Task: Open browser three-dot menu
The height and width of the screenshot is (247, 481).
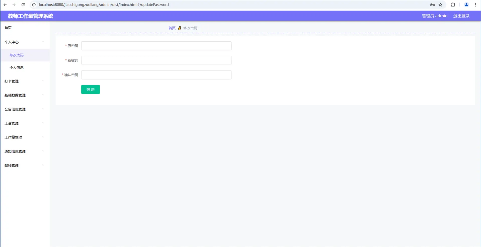Action: pos(475,5)
